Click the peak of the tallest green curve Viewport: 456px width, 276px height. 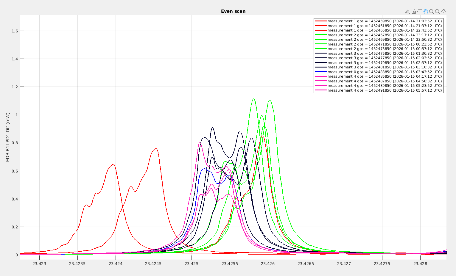[253, 99]
